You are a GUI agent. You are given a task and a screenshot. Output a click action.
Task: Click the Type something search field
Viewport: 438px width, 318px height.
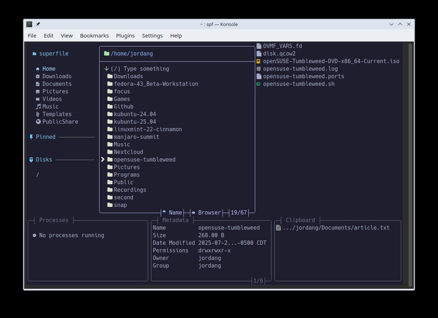click(140, 69)
